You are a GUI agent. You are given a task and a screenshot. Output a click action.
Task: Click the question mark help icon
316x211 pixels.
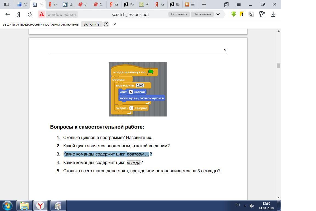click(x=106, y=24)
